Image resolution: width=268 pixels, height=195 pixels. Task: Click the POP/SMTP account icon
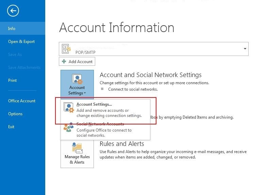coord(66,49)
